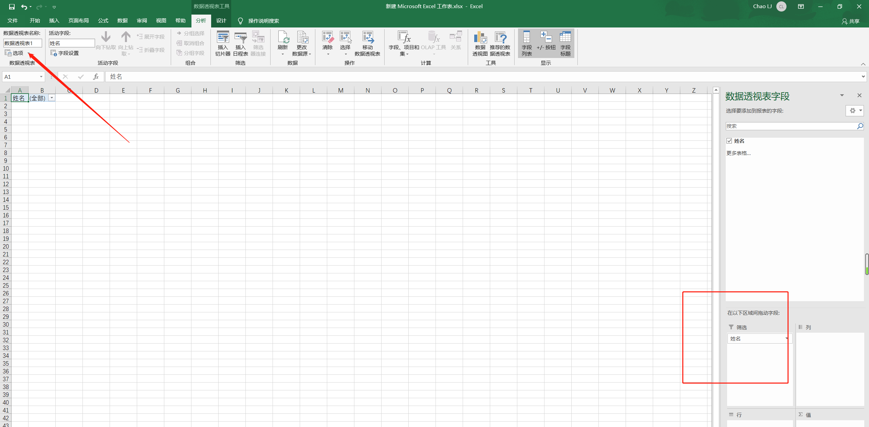This screenshot has height=427, width=869.
Task: Expand the Name Box dropdown
Action: tap(41, 77)
